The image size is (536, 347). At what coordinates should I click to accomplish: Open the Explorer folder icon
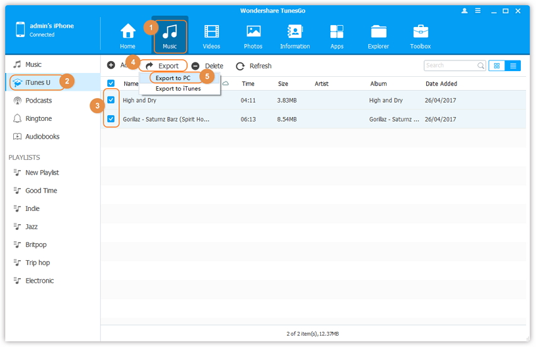378,31
